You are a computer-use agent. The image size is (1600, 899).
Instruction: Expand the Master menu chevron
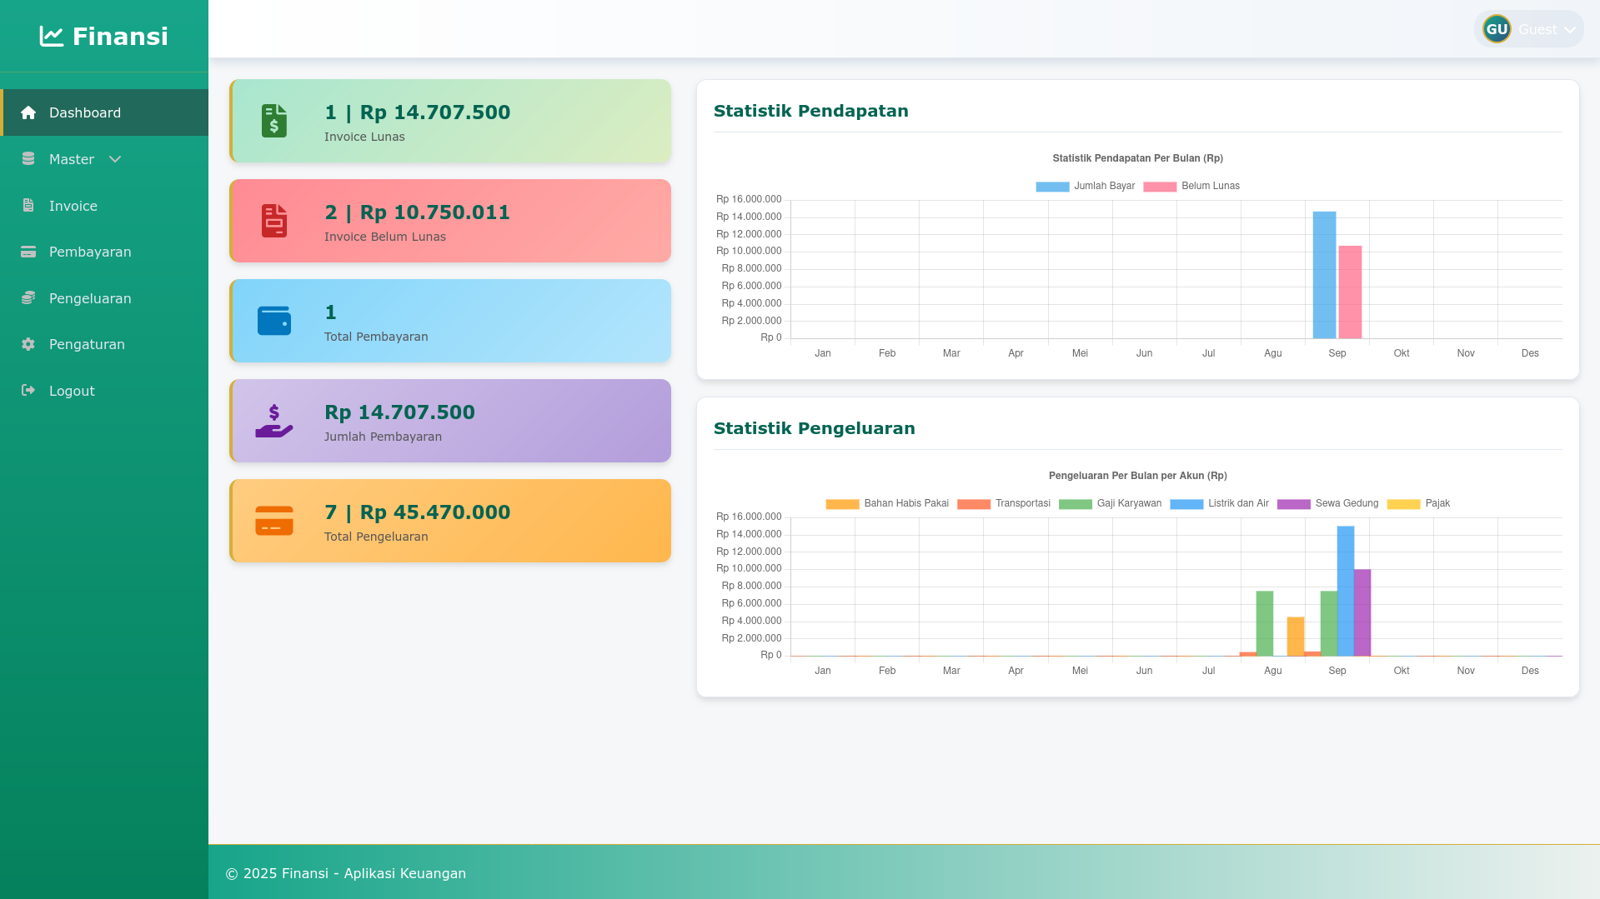coord(115,159)
